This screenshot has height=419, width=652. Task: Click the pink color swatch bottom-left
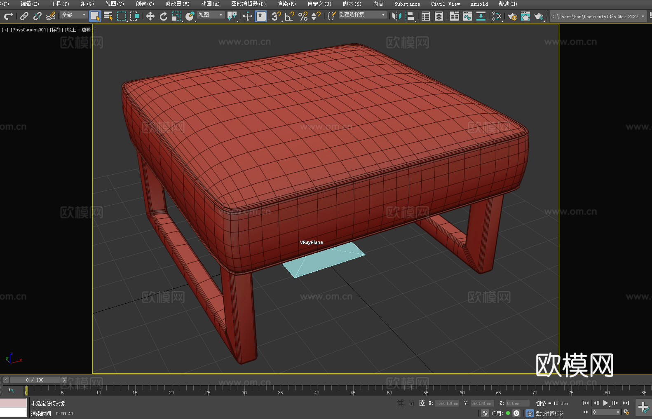pyautogui.click(x=13, y=403)
